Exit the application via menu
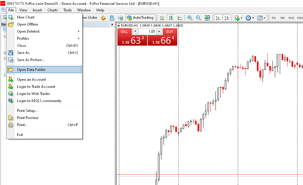This screenshot has height=185, width=303. [x=44, y=135]
